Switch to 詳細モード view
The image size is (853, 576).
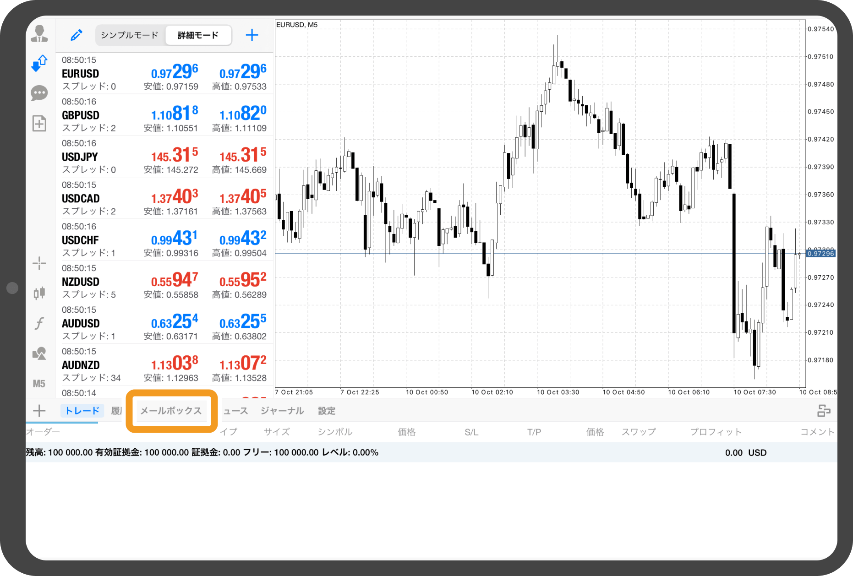coord(198,35)
